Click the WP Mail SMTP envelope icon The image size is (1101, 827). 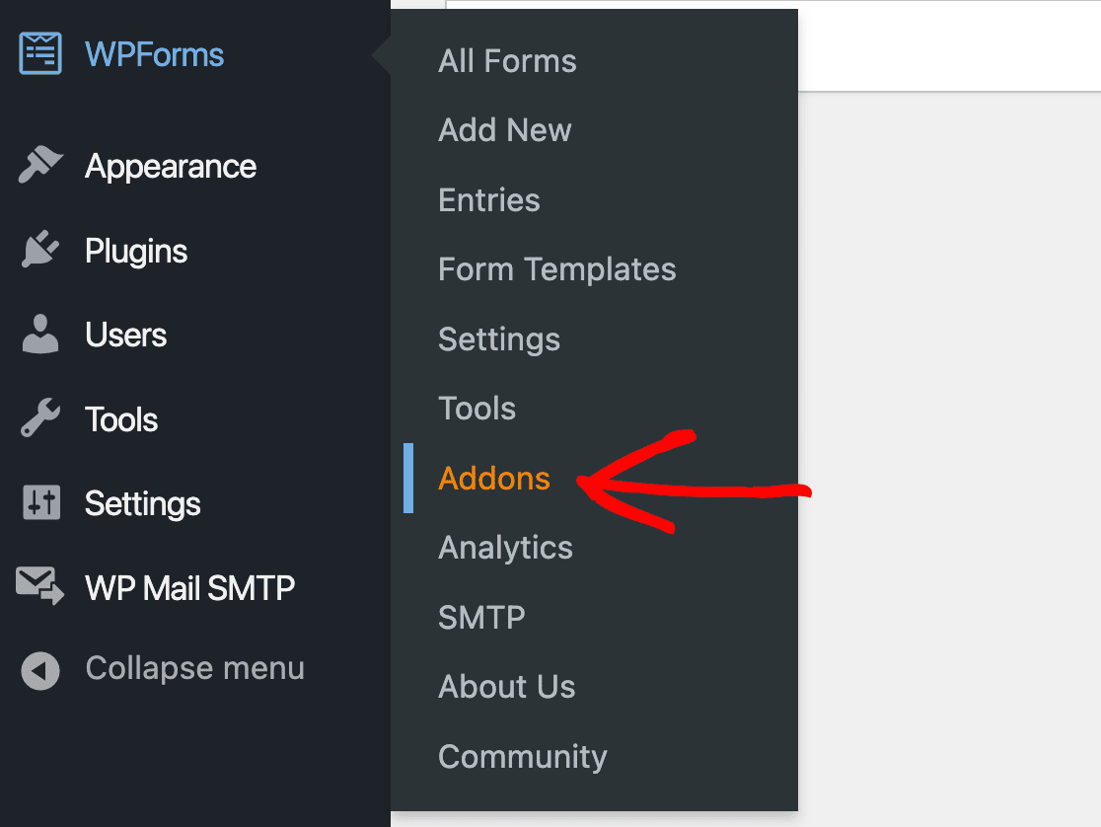coord(39,587)
